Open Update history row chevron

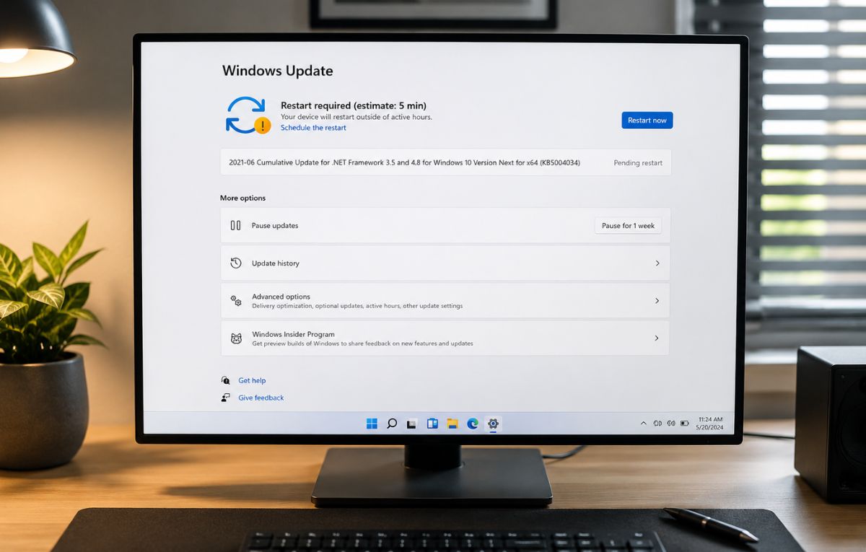(657, 263)
